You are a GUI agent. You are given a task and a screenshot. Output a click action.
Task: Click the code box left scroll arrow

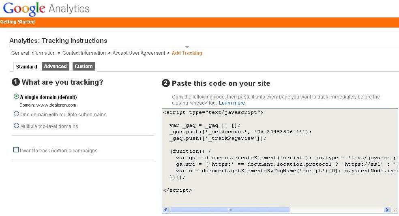(166, 210)
